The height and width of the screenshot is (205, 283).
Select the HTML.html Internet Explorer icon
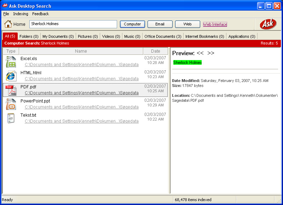(x=11, y=76)
